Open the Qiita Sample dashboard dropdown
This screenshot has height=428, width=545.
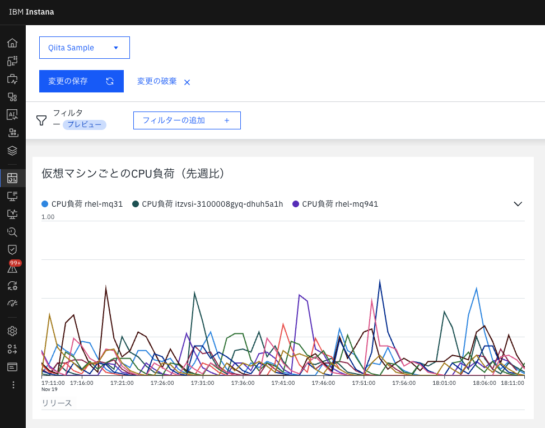[x=85, y=48]
